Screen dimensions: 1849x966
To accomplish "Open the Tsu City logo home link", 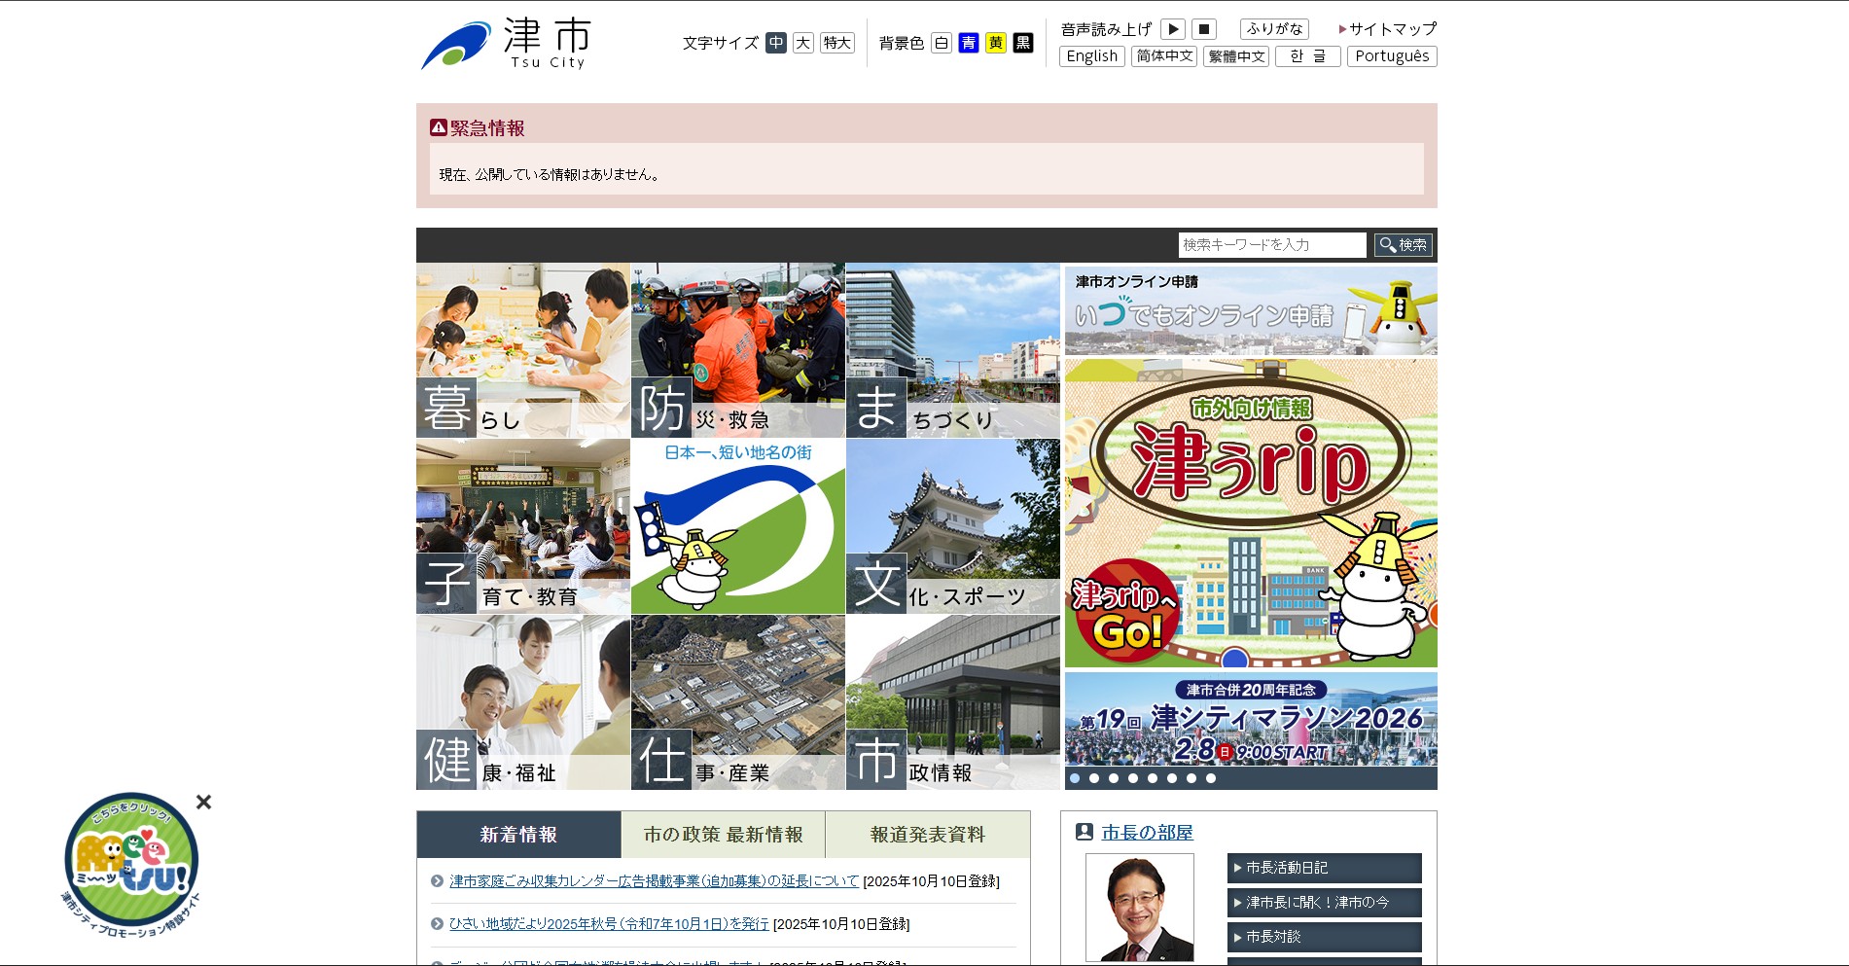I will (x=505, y=44).
